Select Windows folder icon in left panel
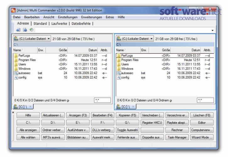228x157 pixels. [x=16, y=69]
